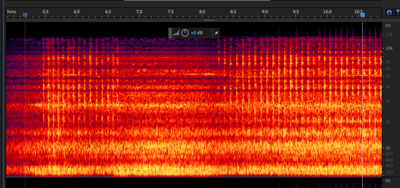Click the timeline ruler at 7.0 seconds

pyautogui.click(x=139, y=14)
